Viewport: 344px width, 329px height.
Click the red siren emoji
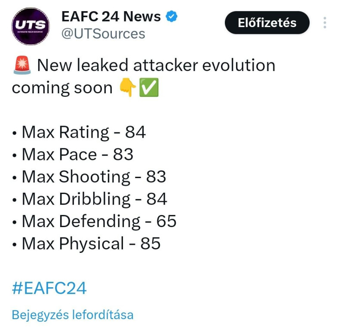[x=21, y=66]
